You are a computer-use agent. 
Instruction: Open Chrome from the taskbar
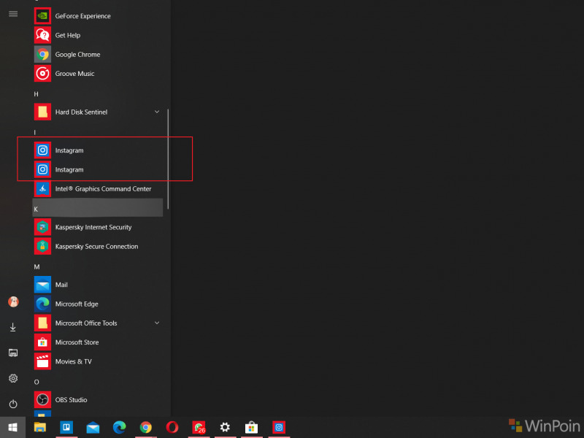145,427
